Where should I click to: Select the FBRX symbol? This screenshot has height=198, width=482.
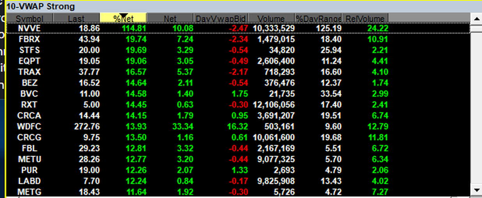30,39
